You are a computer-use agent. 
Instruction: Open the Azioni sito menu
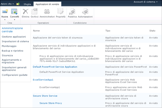[x=7, y=4]
